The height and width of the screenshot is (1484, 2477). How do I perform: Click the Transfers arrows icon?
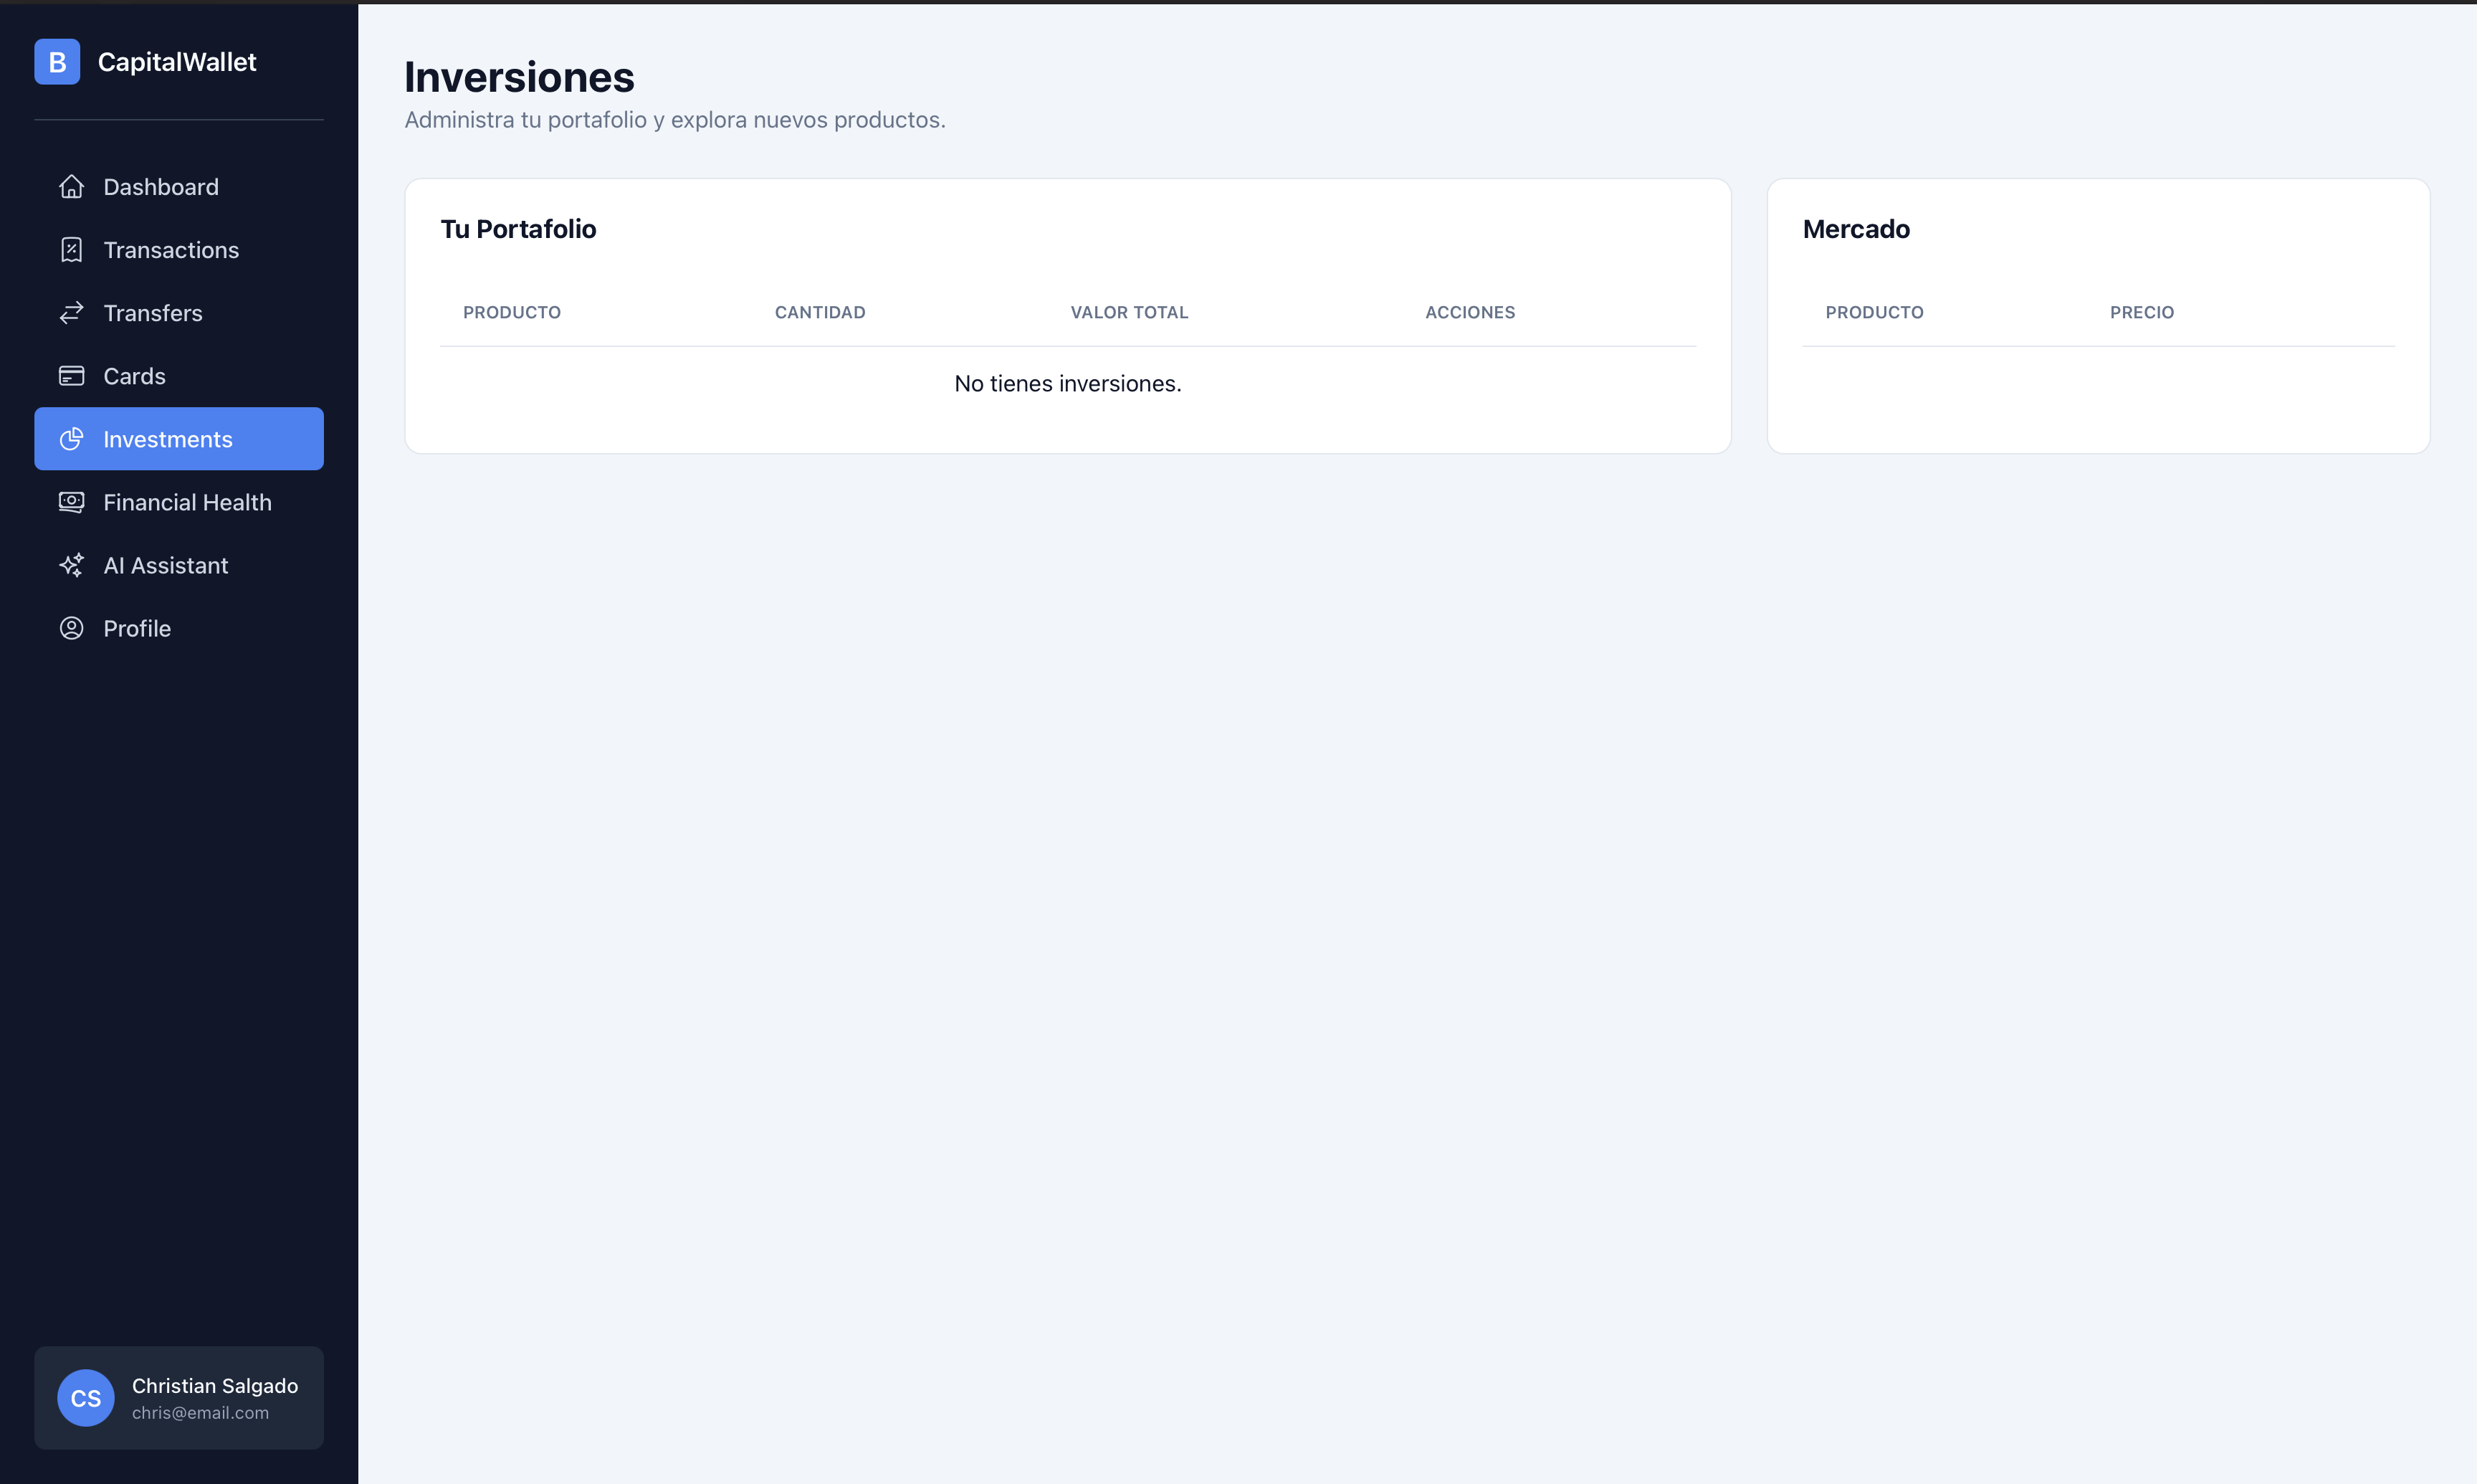pos(71,313)
